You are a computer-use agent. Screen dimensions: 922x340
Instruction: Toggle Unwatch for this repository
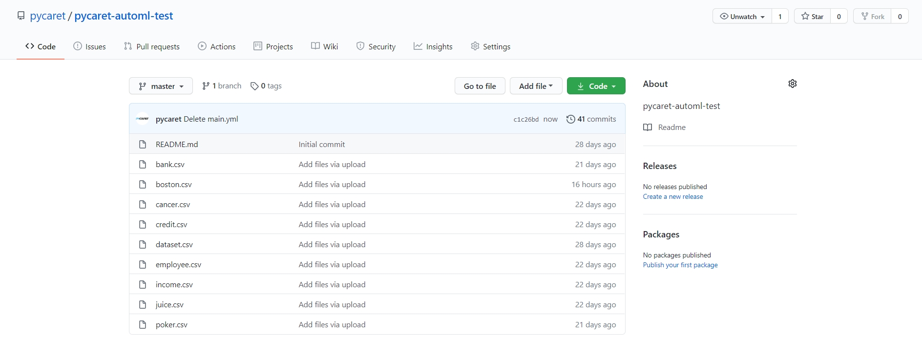click(742, 16)
